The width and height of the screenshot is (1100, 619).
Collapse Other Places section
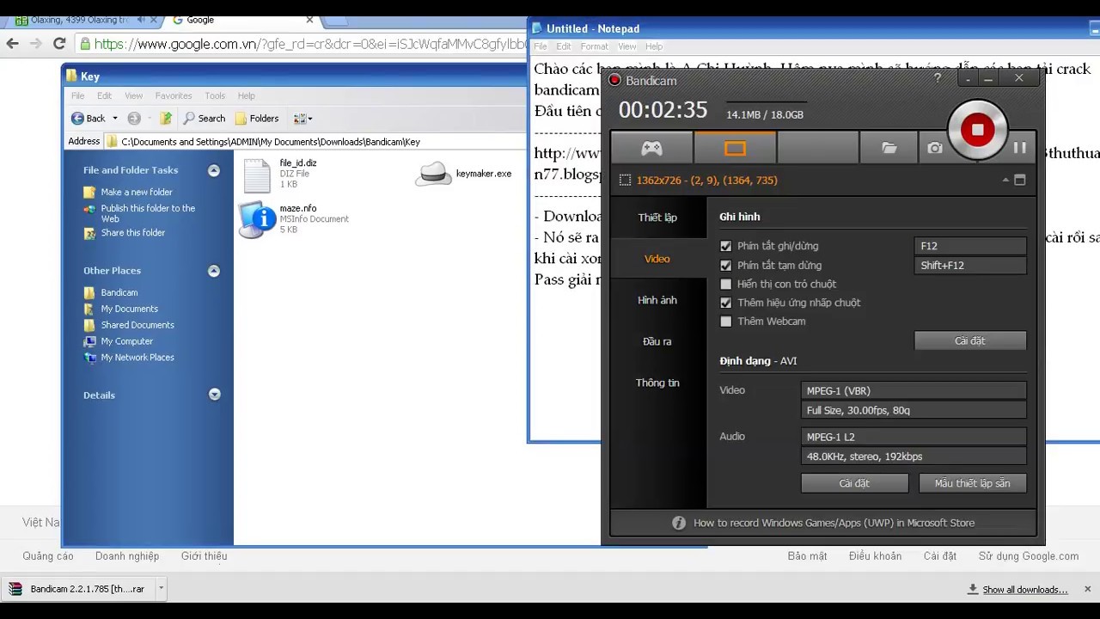coord(214,271)
